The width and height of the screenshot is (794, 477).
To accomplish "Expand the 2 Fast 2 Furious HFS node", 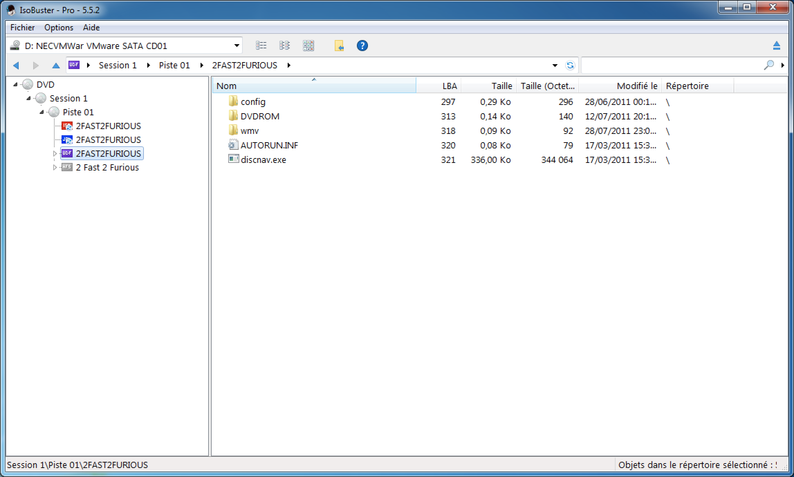I will [x=55, y=167].
